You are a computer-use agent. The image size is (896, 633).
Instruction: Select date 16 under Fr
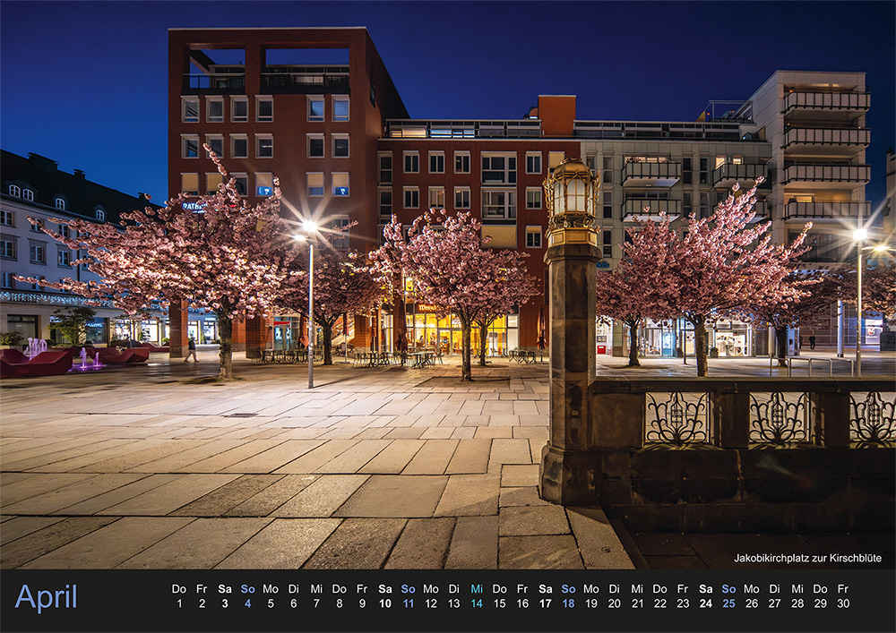coord(522,603)
